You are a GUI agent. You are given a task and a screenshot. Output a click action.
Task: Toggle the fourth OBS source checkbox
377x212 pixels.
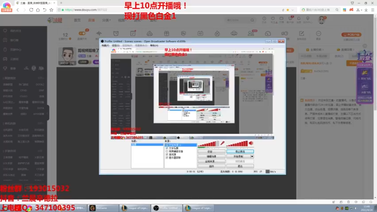coord(167,155)
